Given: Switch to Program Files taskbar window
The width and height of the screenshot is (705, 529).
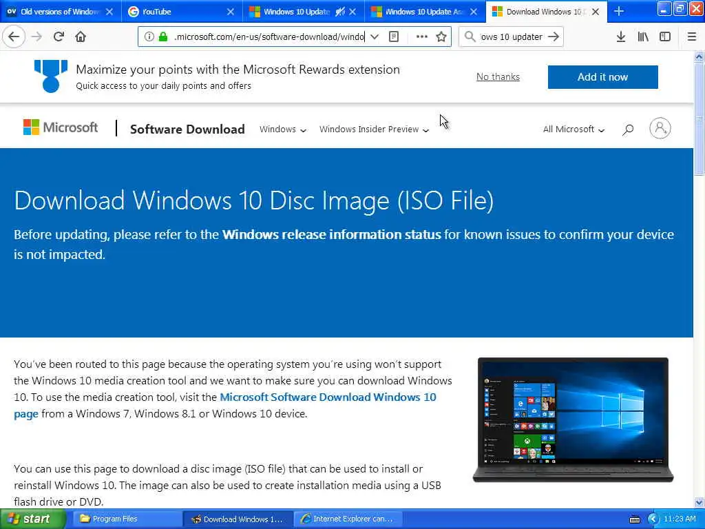Looking at the screenshot, I should tap(126, 519).
